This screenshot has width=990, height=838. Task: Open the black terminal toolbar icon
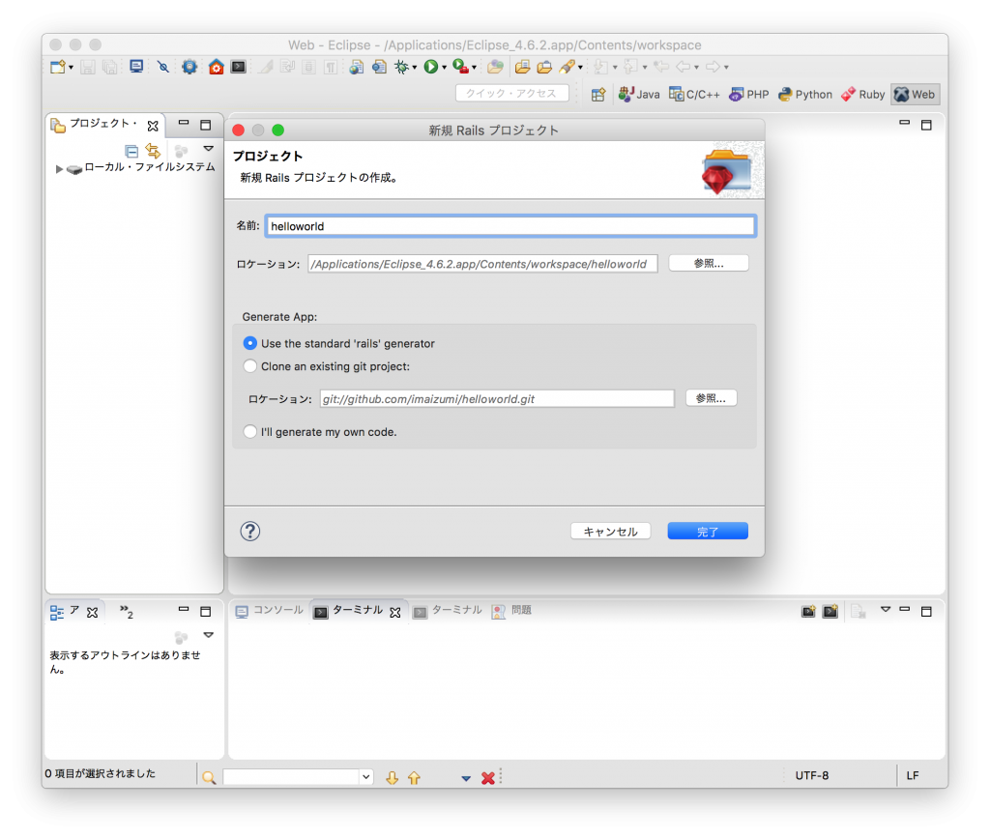[x=238, y=67]
